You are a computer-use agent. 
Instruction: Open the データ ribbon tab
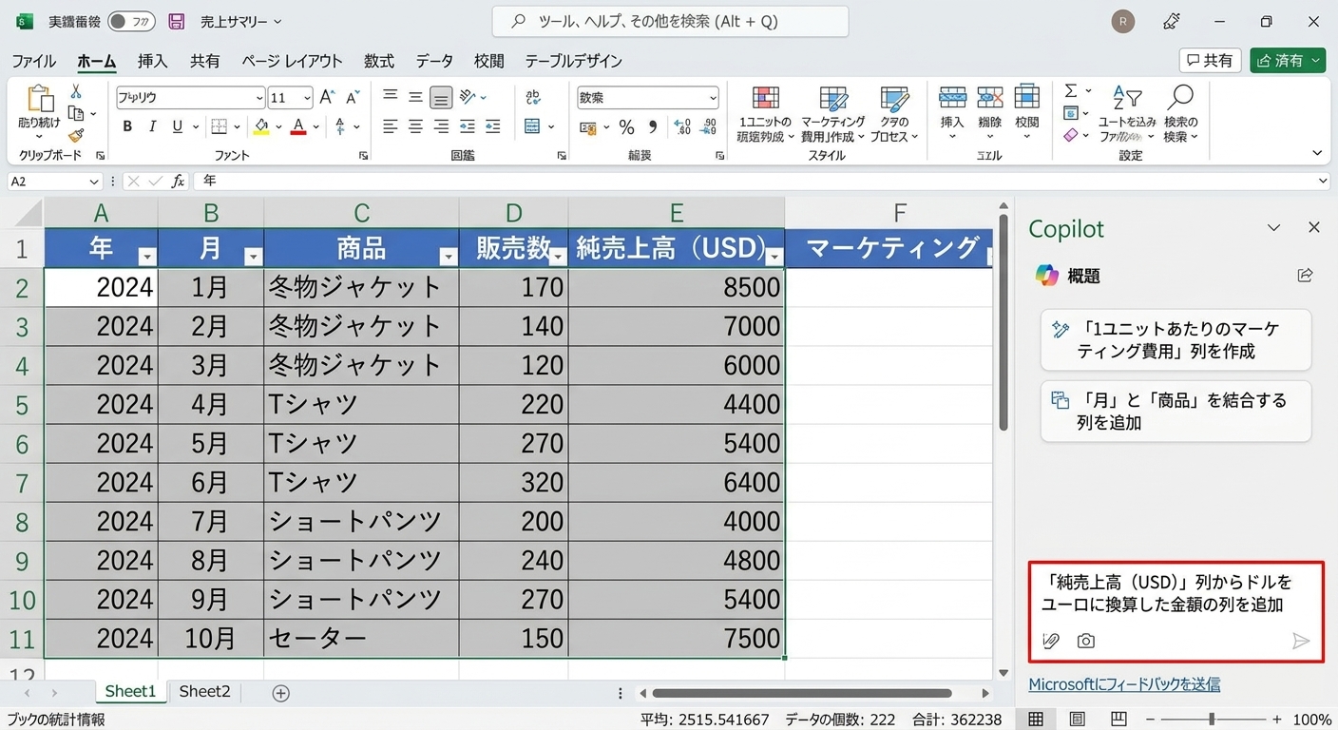[x=434, y=61]
